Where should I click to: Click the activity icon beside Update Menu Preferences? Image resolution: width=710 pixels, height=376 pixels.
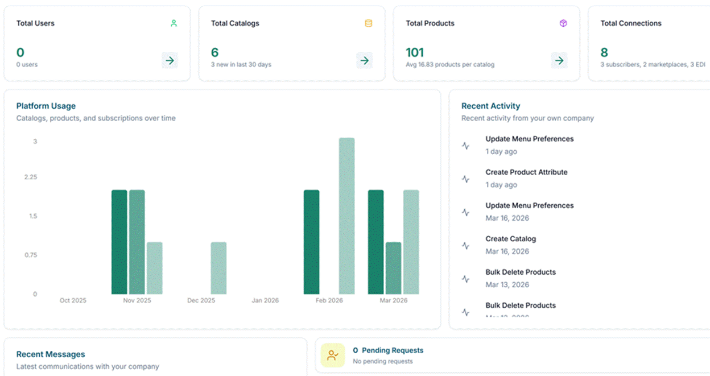coord(466,145)
